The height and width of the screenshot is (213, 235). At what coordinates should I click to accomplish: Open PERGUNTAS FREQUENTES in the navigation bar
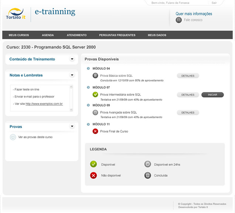(x=117, y=35)
